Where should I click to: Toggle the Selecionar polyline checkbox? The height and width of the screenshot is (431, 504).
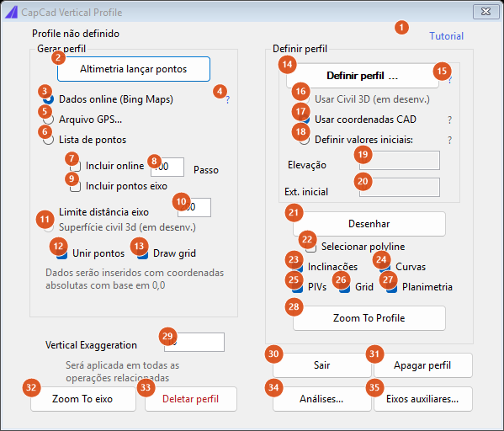(x=310, y=247)
